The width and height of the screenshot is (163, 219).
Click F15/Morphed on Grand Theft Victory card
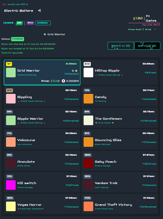(x=148, y=207)
